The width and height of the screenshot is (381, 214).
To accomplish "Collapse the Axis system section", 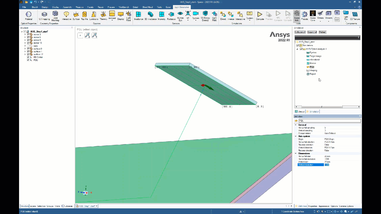I will 296,136.
